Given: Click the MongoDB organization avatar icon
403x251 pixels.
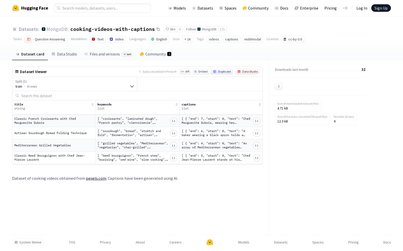Looking at the screenshot, I should (x=44, y=29).
